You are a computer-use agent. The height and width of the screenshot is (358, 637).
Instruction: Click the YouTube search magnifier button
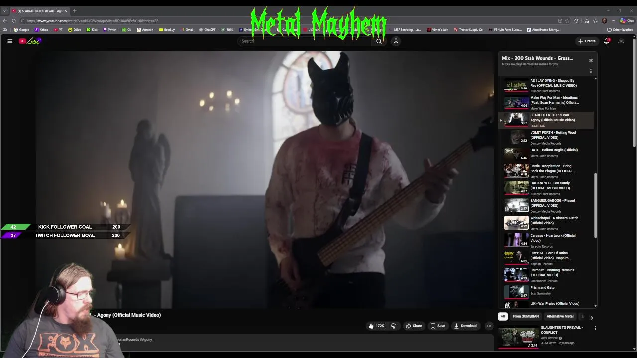379,41
